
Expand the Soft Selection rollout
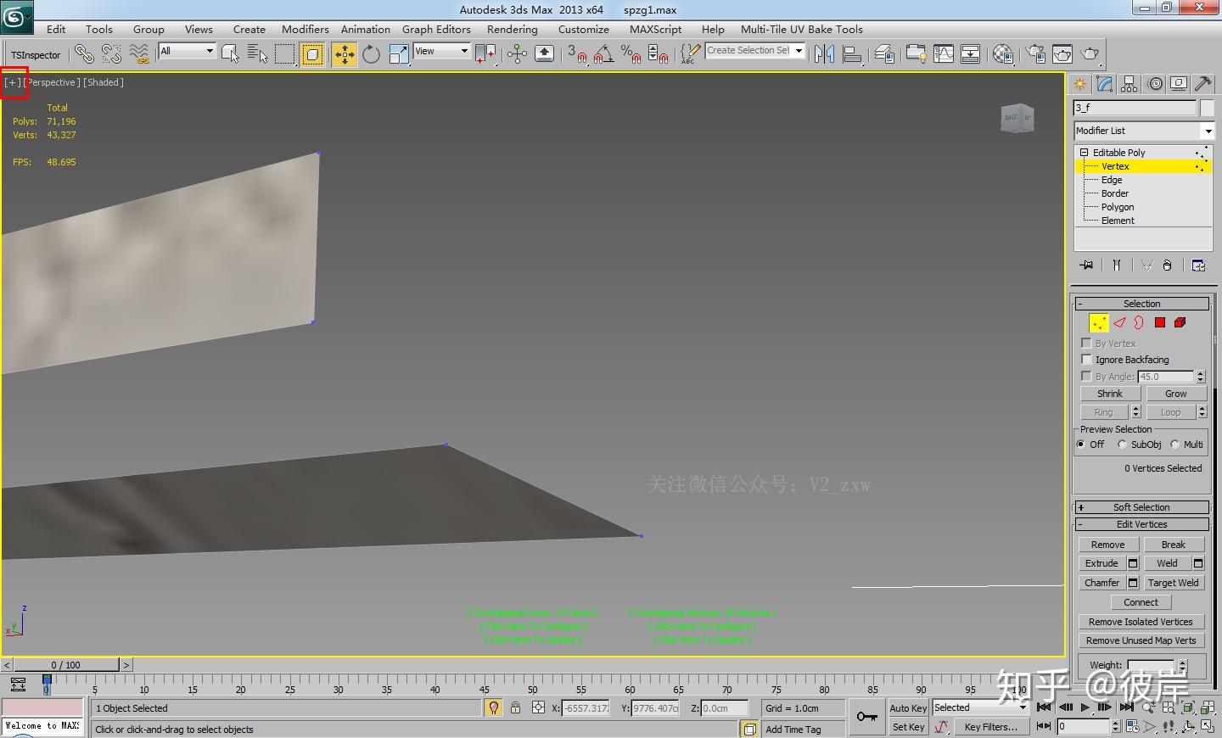click(1141, 507)
